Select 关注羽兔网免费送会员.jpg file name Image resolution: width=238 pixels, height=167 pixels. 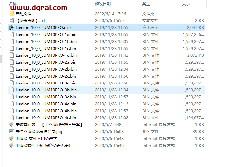coord(39,132)
